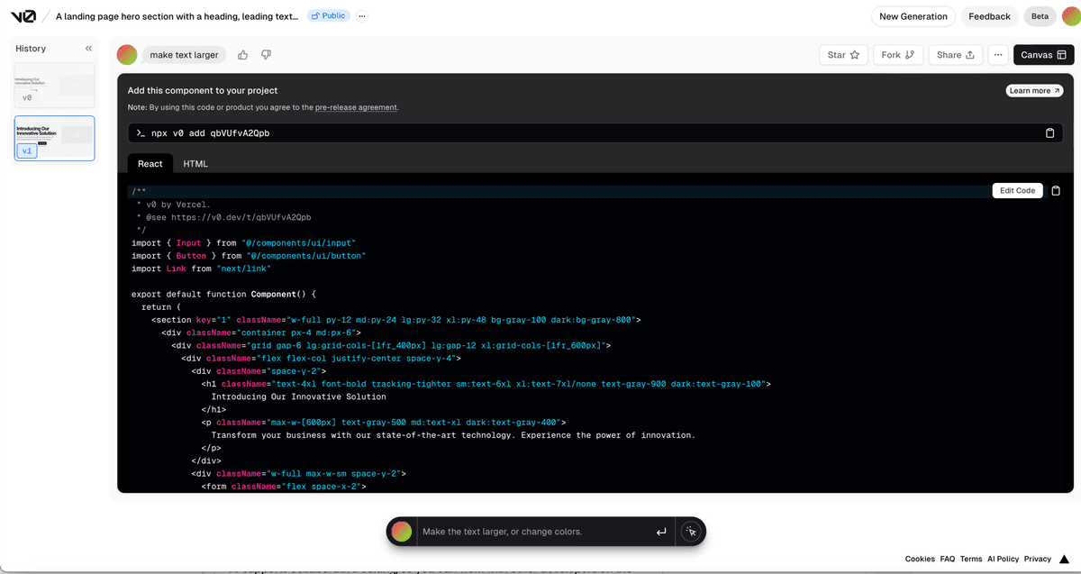Star this generation

(843, 55)
